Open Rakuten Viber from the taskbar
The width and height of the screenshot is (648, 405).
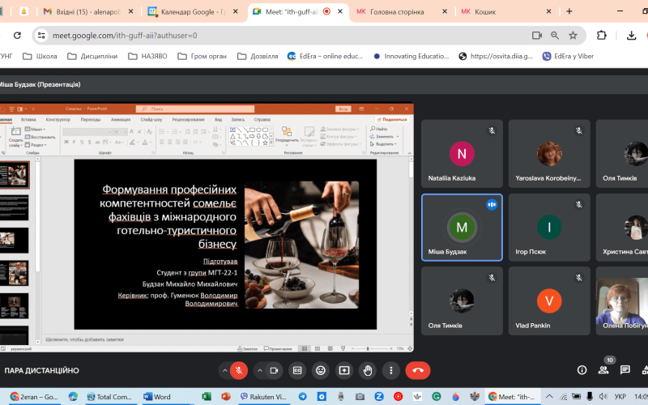click(x=264, y=396)
